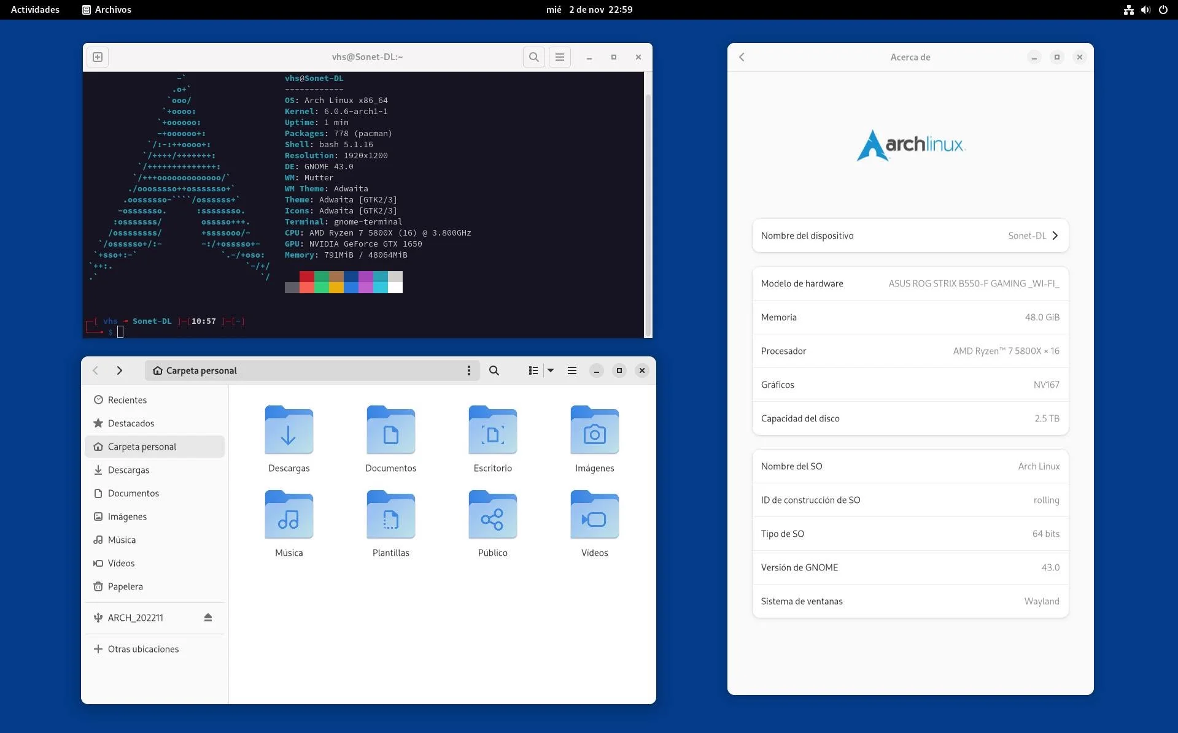
Task: Click the ID de construcción de SO row
Action: coord(910,500)
